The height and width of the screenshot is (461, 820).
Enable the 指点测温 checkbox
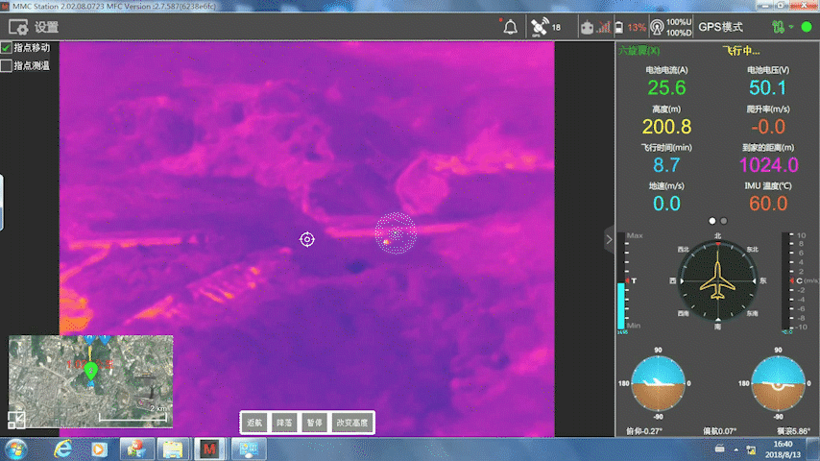[7, 65]
